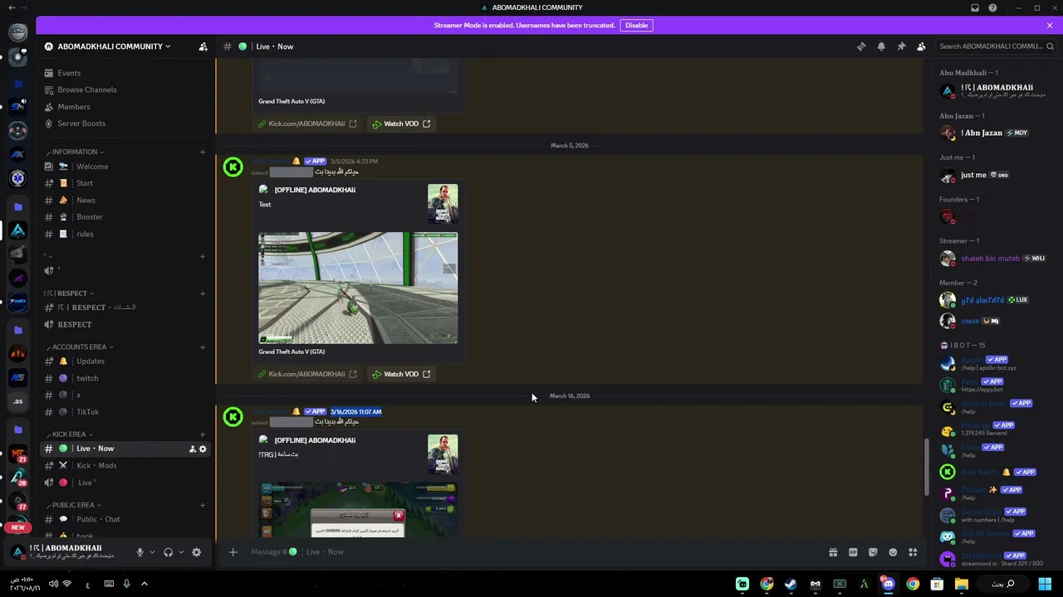Add channel to KICK EREA category
This screenshot has height=597, width=1063.
(x=203, y=434)
